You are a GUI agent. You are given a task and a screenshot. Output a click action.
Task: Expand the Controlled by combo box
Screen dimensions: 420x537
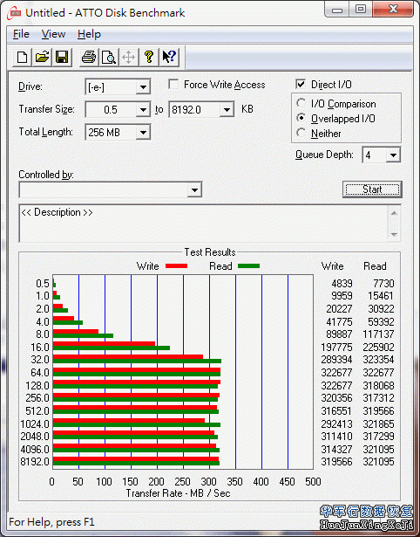point(194,189)
